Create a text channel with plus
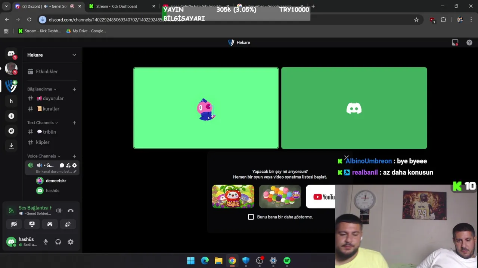 coord(74,123)
